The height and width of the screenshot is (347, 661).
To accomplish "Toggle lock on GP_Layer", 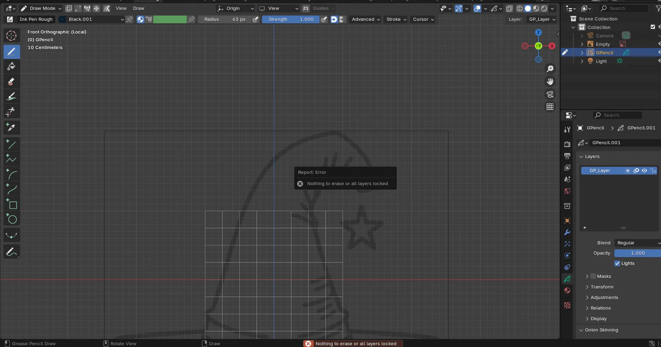I will 653,171.
